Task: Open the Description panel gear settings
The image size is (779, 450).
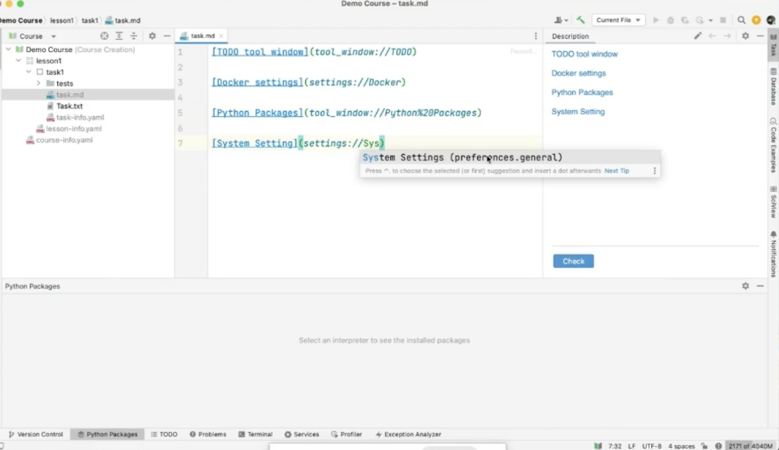Action: click(x=746, y=36)
